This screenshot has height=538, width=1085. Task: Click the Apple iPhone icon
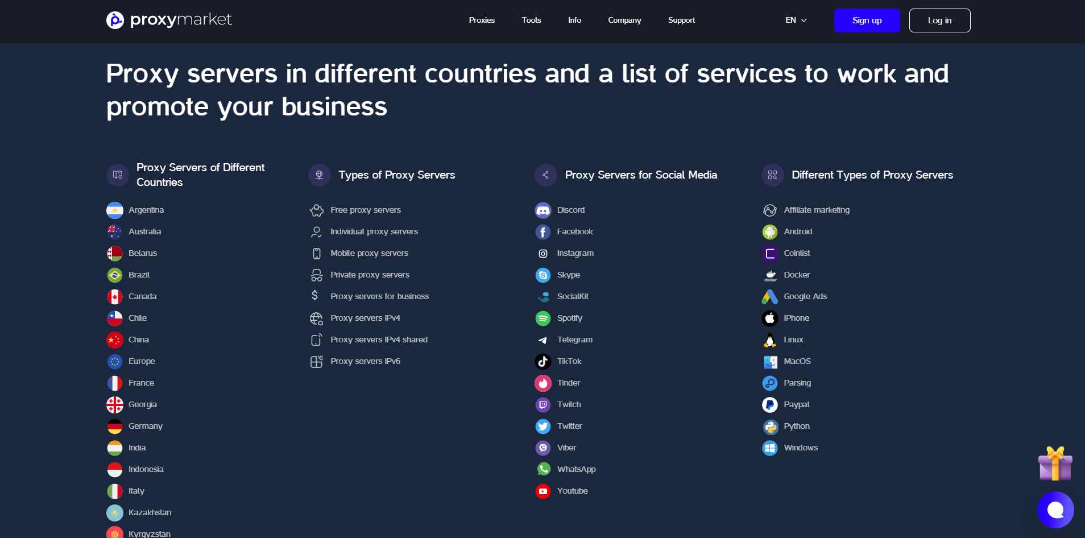(x=770, y=318)
